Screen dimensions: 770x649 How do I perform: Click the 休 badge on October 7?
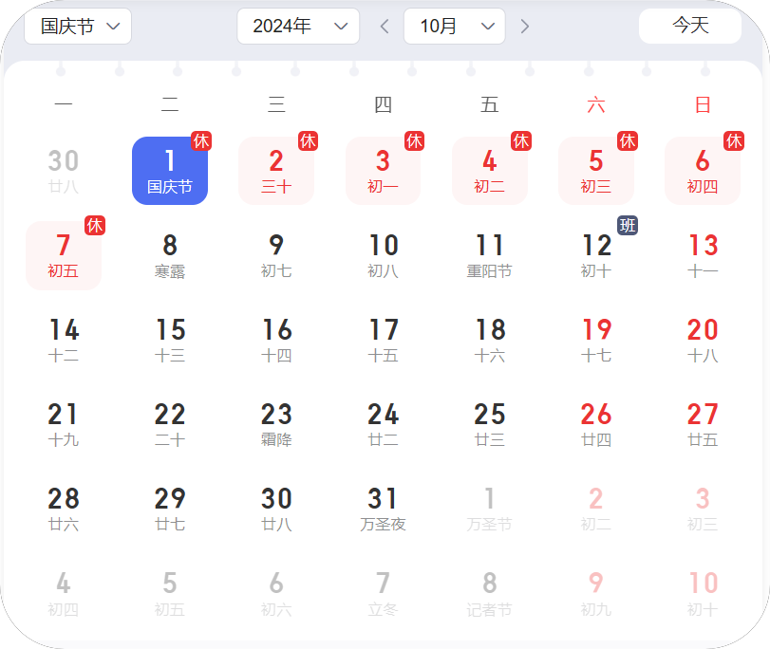[x=95, y=226]
